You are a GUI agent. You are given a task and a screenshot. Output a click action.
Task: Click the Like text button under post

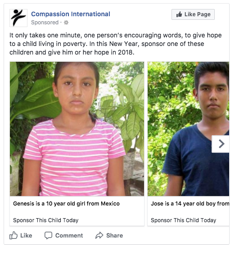[x=26, y=235]
